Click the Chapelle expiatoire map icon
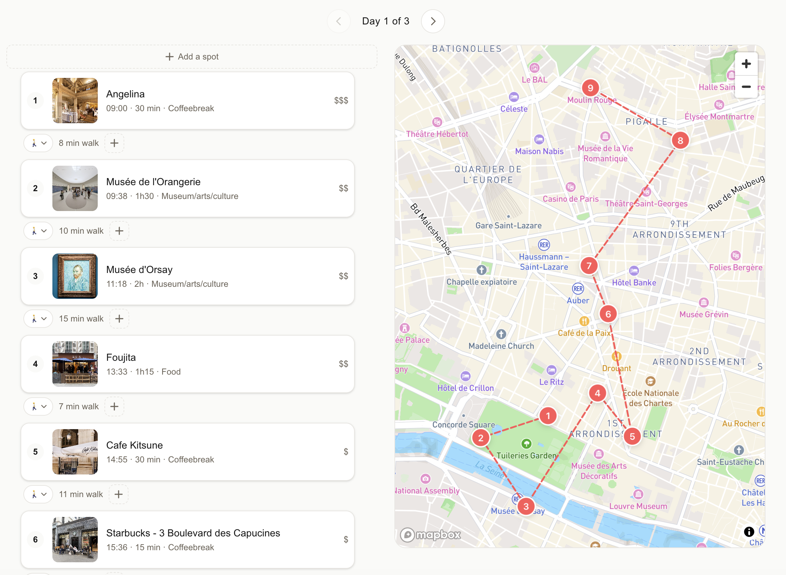 482,270
